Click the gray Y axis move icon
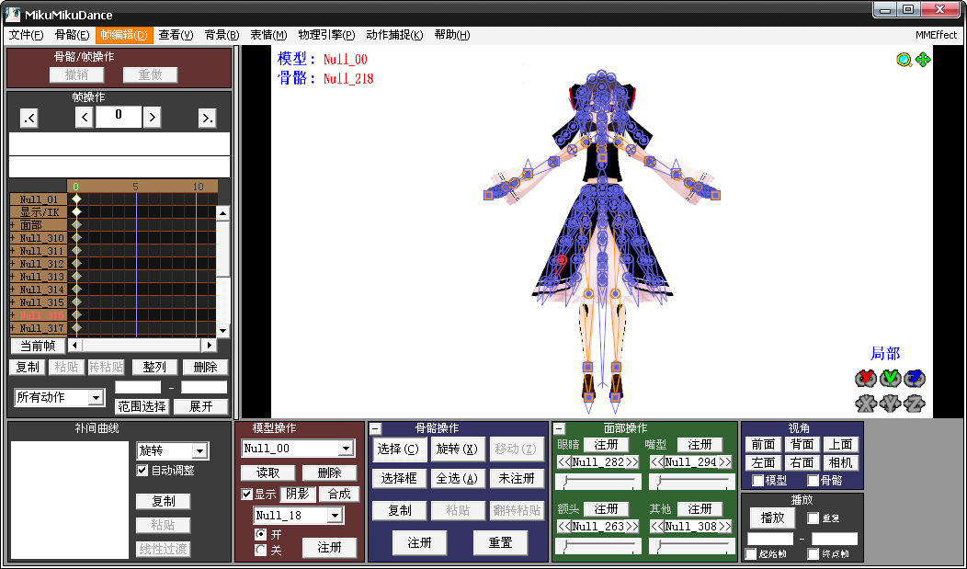The width and height of the screenshot is (967, 569). (x=890, y=404)
